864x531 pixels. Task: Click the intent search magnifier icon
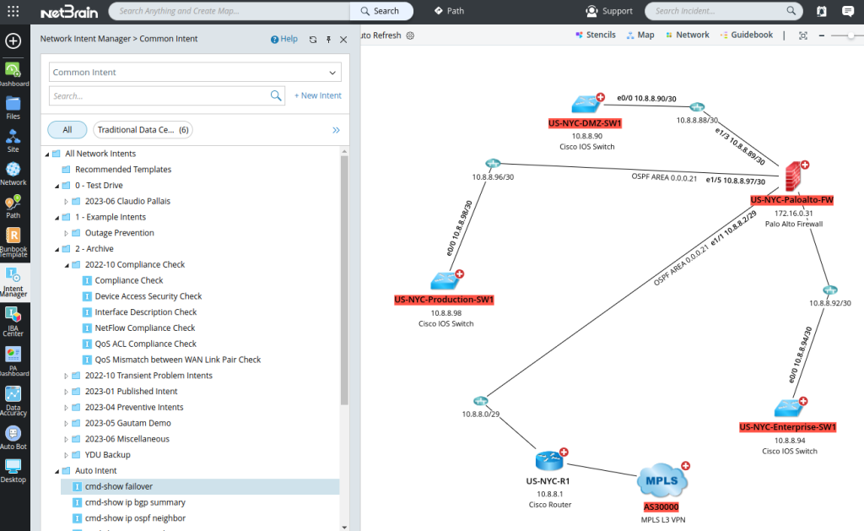coord(276,96)
